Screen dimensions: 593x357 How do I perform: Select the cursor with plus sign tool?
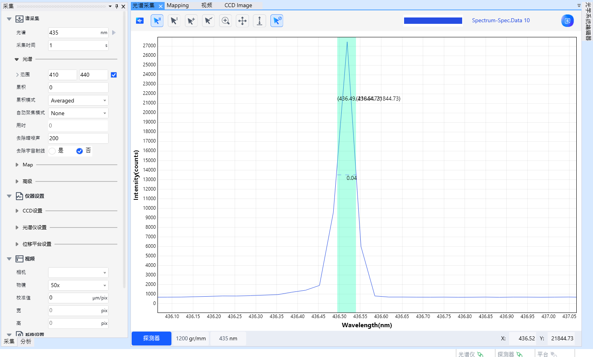point(191,21)
